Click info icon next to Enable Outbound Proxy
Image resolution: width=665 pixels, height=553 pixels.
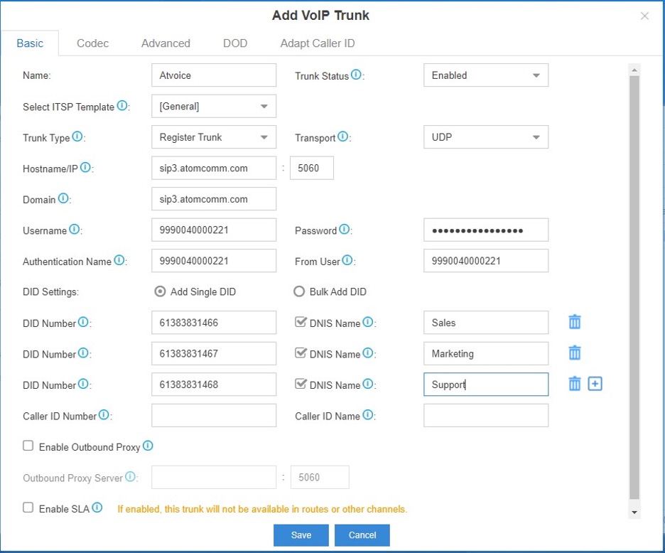tap(148, 446)
